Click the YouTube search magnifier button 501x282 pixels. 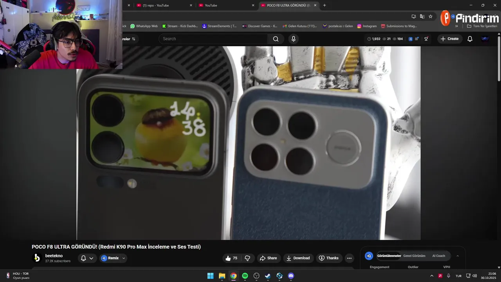point(276,39)
